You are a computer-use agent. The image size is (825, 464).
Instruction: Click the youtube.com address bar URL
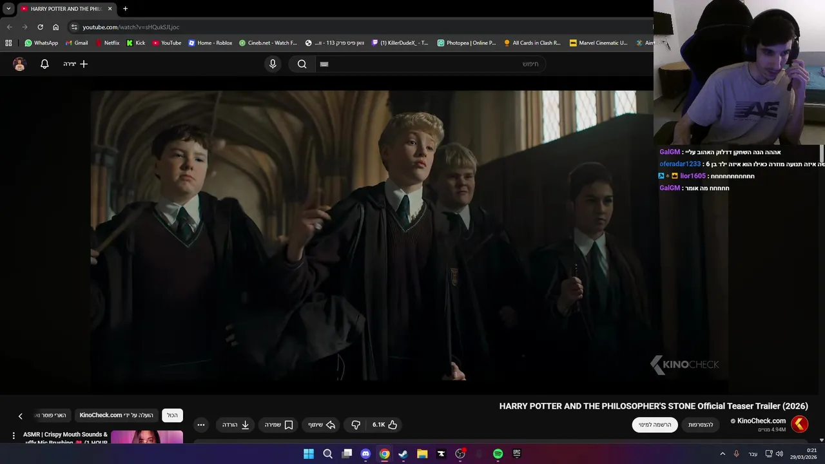pyautogui.click(x=131, y=27)
